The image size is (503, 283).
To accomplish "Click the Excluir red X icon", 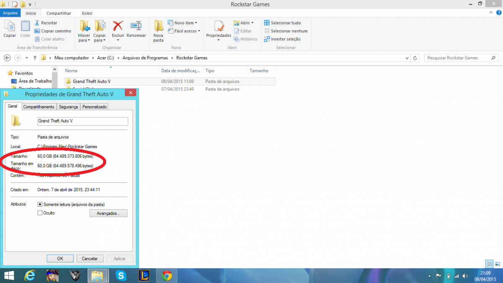I will pos(118,26).
